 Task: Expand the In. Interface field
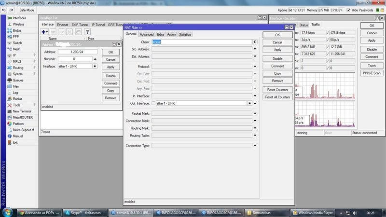(x=255, y=96)
